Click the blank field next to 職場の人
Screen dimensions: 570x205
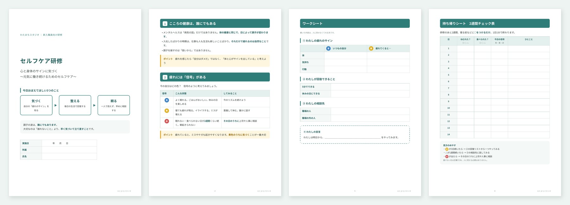370,111
